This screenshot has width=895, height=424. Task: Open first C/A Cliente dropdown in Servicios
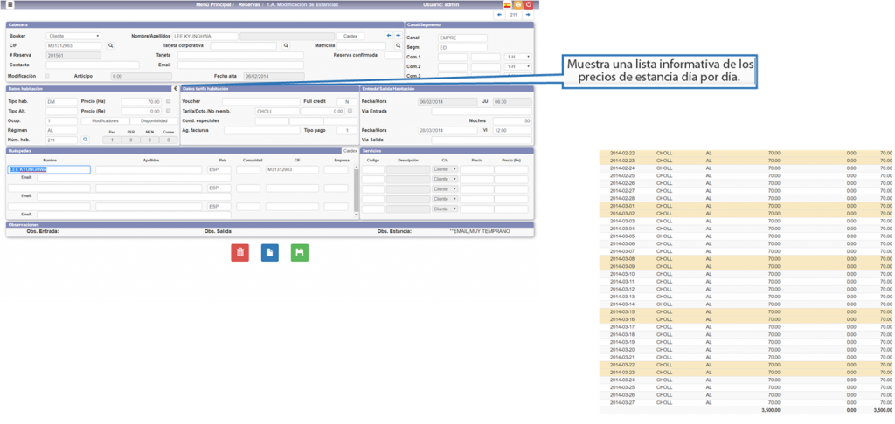click(x=446, y=169)
